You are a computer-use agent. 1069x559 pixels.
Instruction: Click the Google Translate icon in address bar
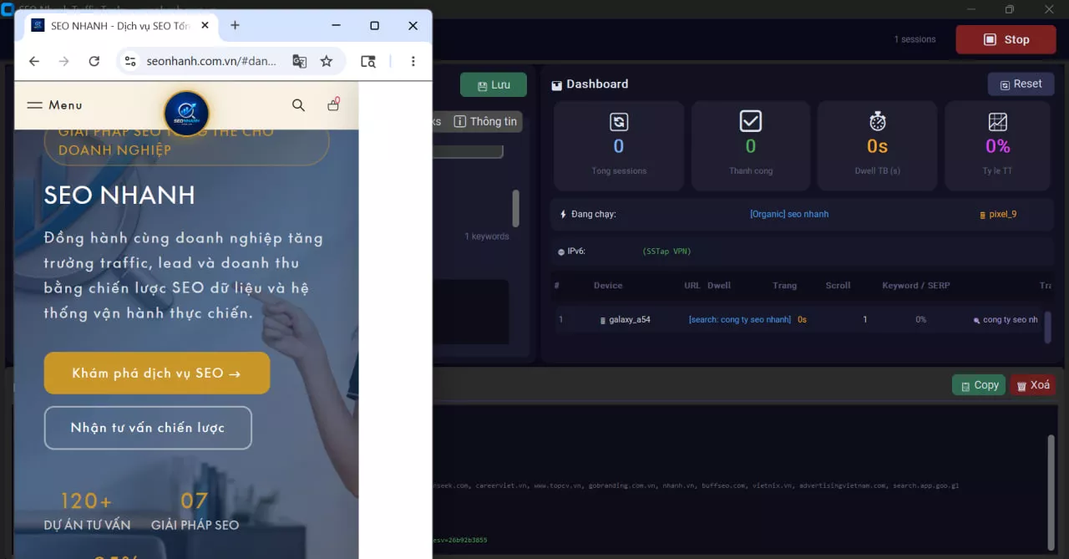pos(299,61)
